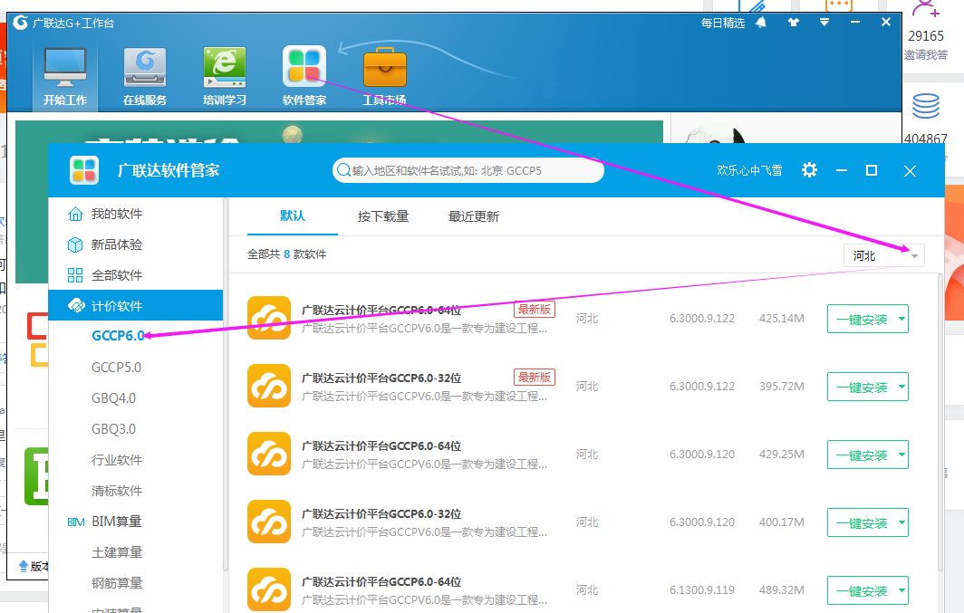Screen dimensions: 964x613
Task: Click the 我的软件 home icon
Action: (75, 214)
